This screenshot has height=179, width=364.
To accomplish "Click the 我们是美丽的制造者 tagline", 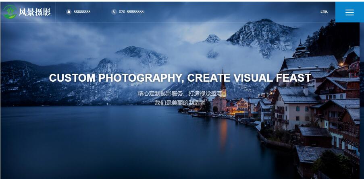I will click(180, 103).
